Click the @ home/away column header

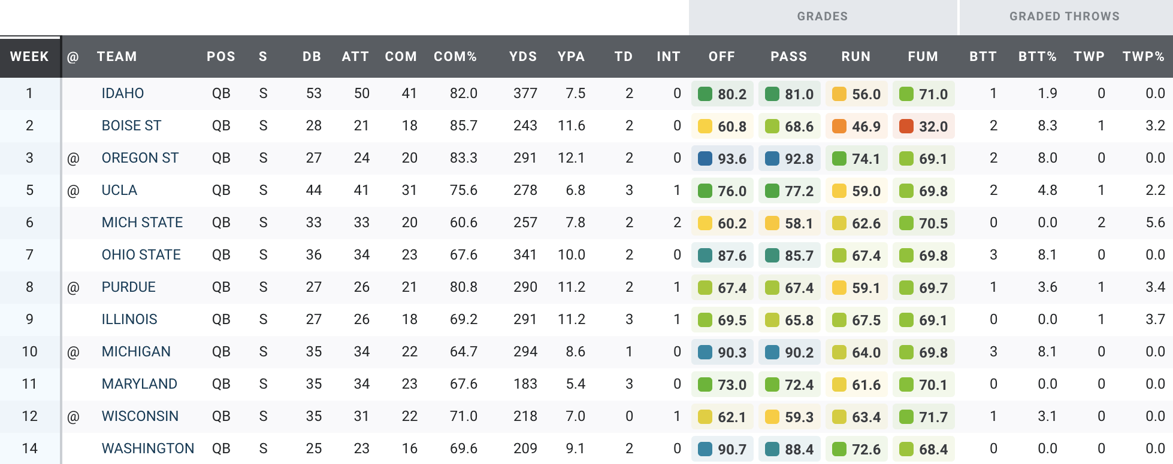pyautogui.click(x=73, y=57)
